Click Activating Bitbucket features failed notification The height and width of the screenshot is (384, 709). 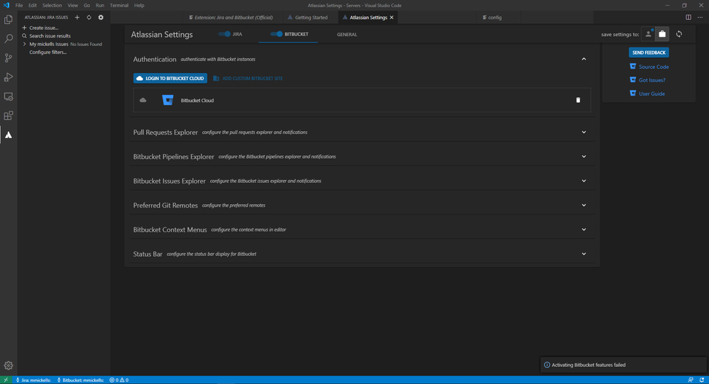pos(623,365)
